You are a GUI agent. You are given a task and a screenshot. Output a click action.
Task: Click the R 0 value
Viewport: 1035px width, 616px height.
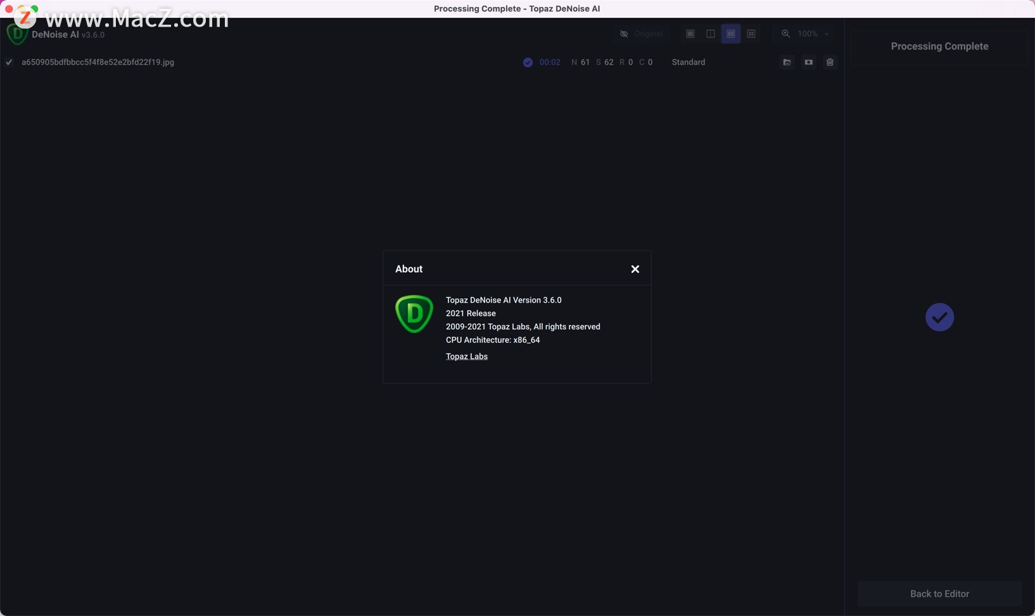[626, 62]
